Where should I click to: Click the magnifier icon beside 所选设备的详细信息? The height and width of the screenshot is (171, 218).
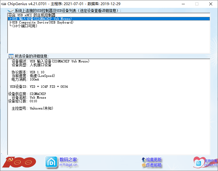[11, 56]
